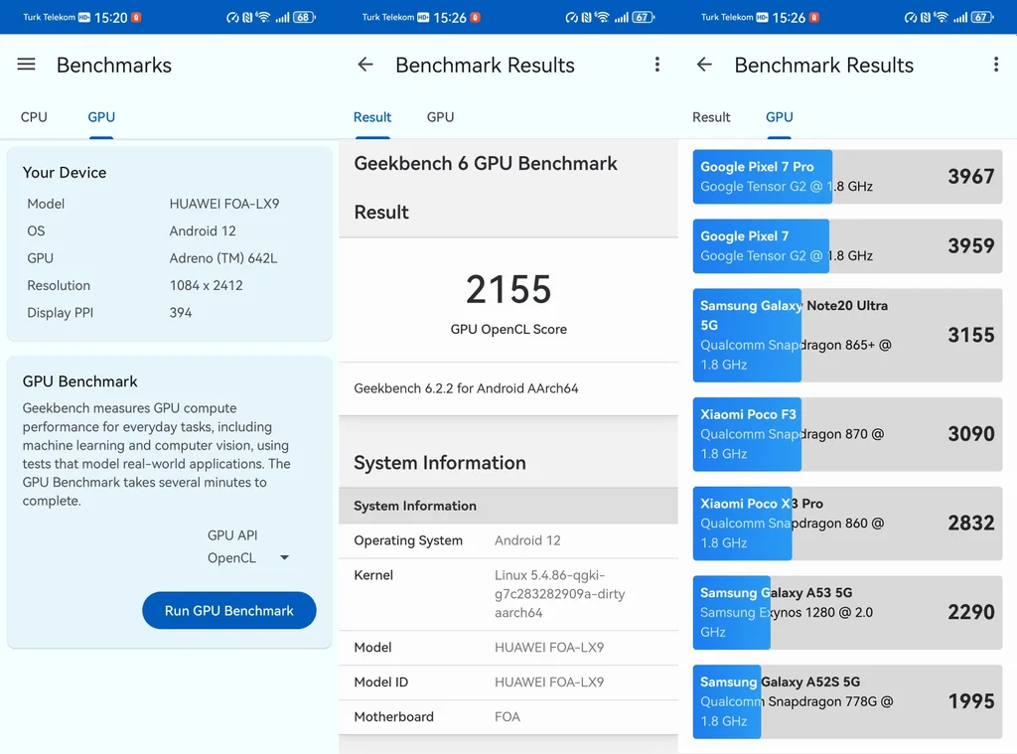
Task: Tap battery 67 icon on the middle screen
Action: 643,18
